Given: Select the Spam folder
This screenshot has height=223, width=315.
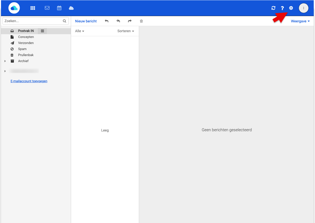Looking at the screenshot, I should click(x=22, y=49).
